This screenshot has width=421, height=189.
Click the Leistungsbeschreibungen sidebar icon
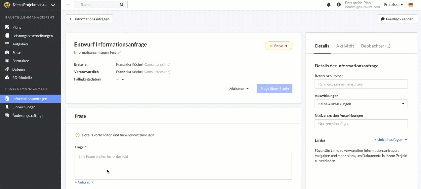pyautogui.click(x=7, y=36)
